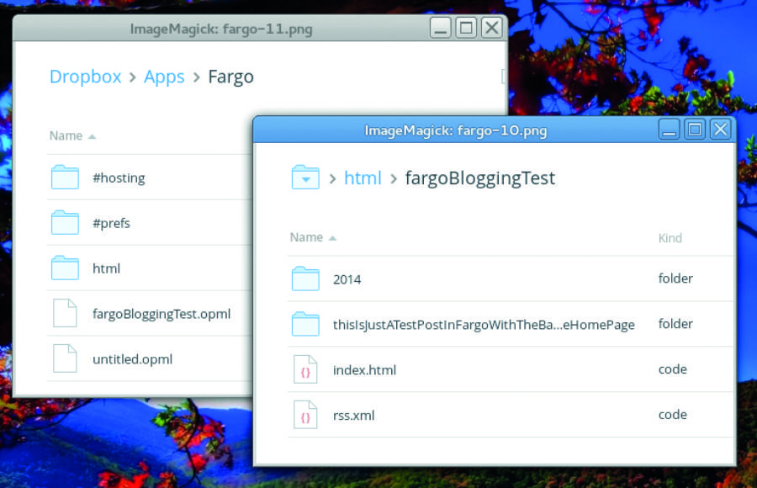Click the #prefs folder icon
The height and width of the screenshot is (488, 757).
[65, 222]
